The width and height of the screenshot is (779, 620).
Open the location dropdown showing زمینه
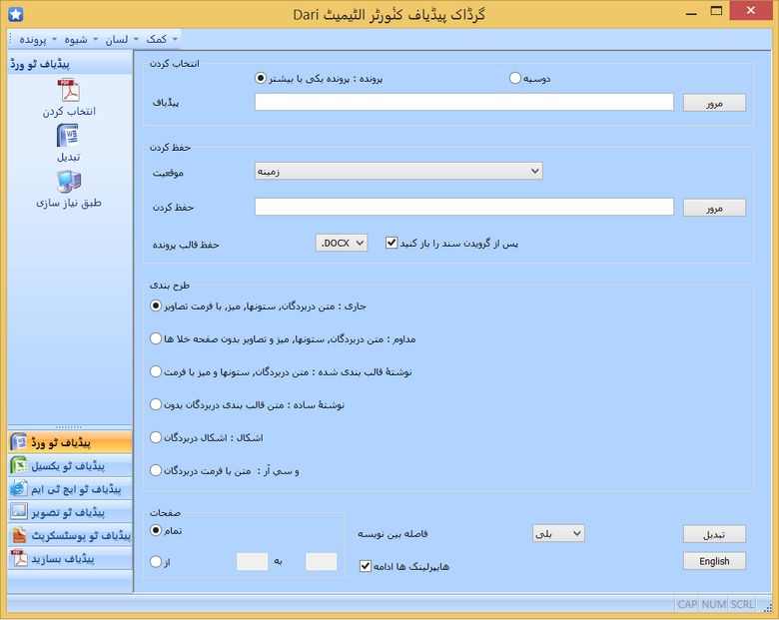point(398,172)
